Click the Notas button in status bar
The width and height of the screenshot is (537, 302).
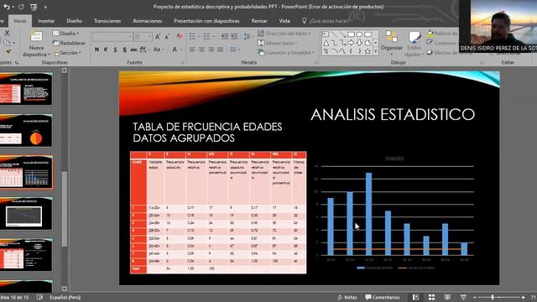pyautogui.click(x=347, y=297)
